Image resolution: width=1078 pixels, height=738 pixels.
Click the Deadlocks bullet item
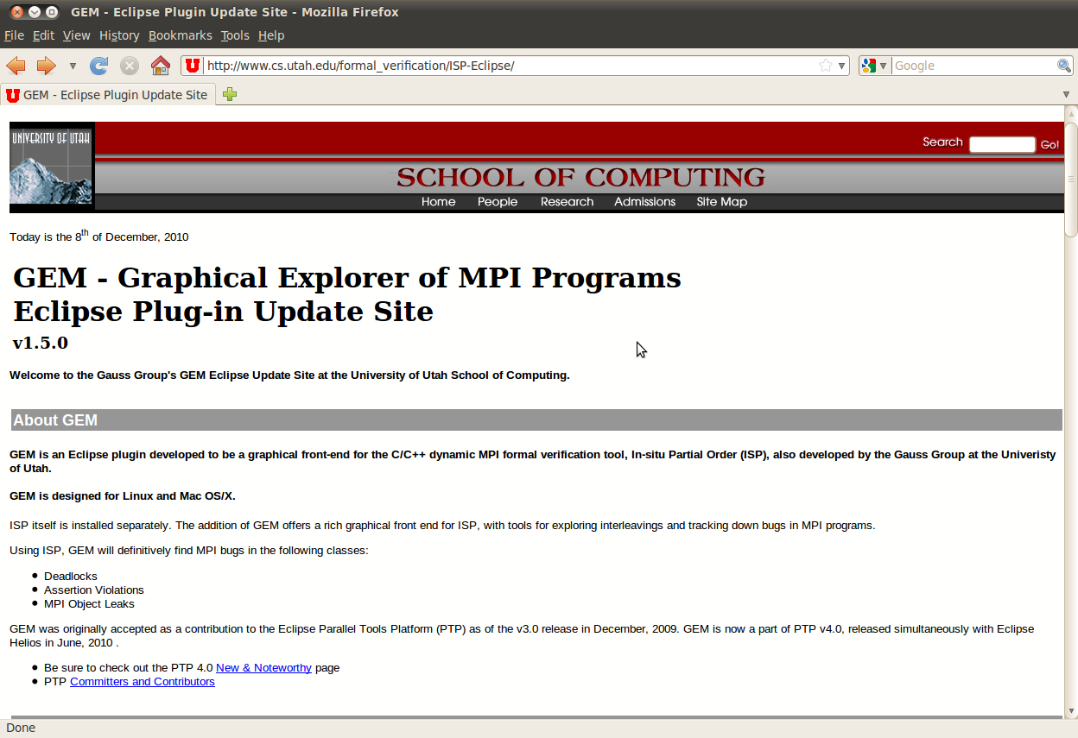click(71, 577)
